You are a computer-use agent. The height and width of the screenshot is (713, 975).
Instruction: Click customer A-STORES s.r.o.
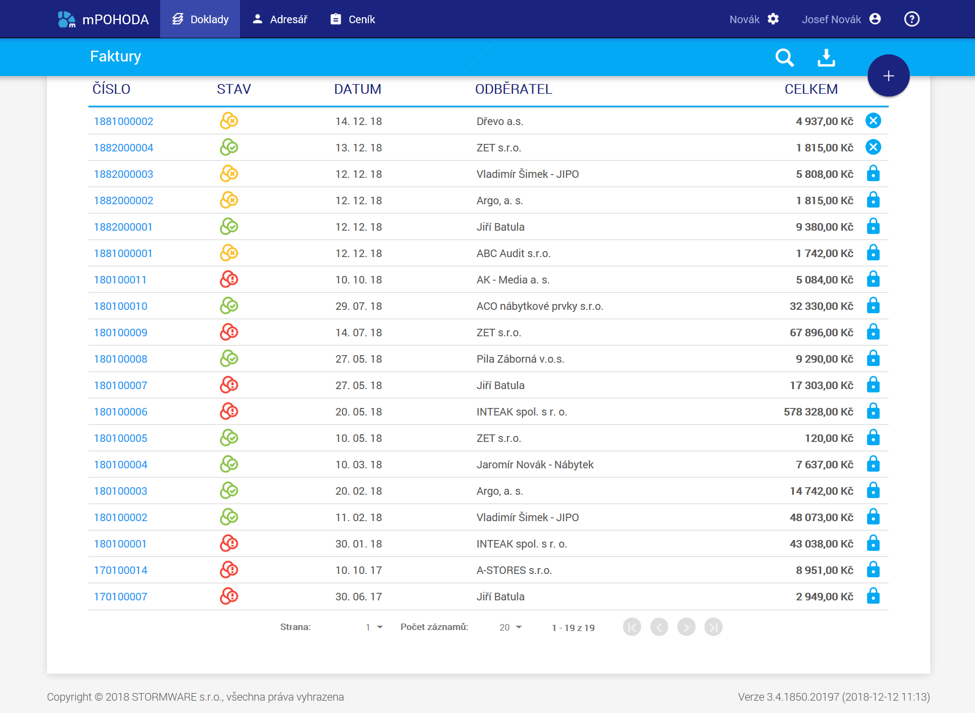514,570
